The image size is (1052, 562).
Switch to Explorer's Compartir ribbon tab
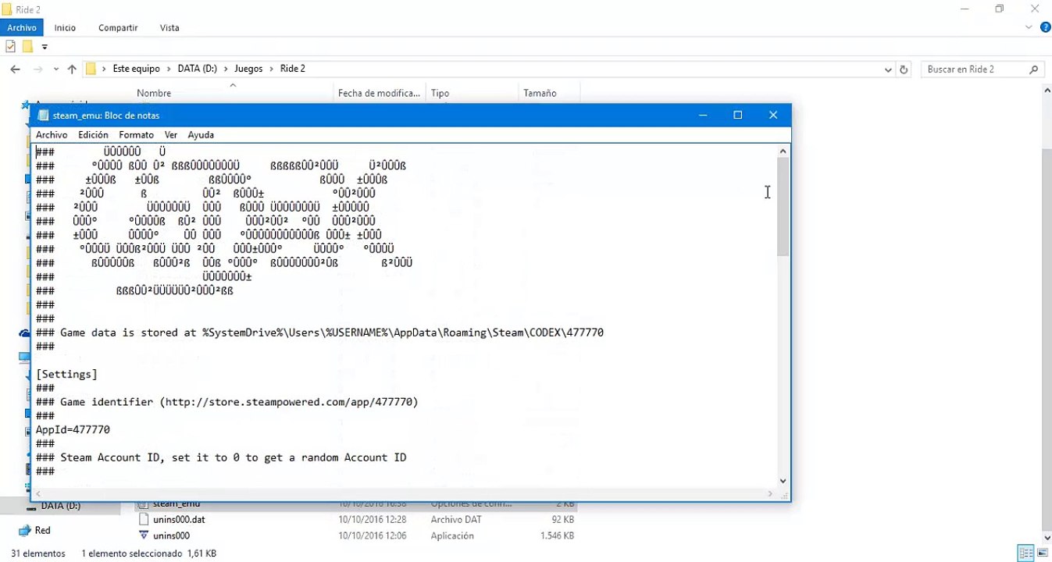click(x=118, y=28)
